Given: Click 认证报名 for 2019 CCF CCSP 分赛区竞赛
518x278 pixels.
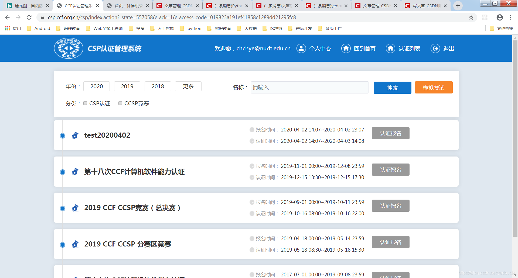Looking at the screenshot, I should coord(390,242).
